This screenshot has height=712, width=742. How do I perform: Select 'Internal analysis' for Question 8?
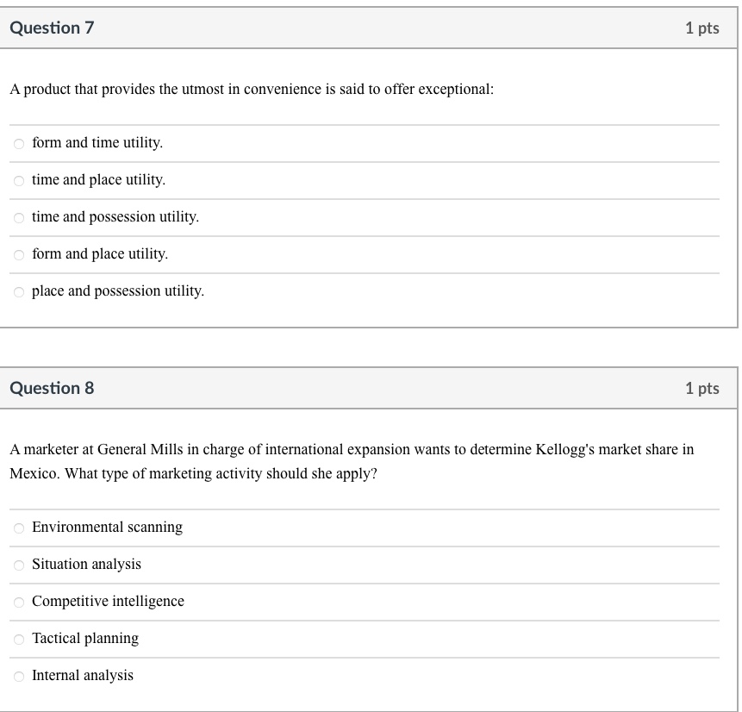(82, 676)
